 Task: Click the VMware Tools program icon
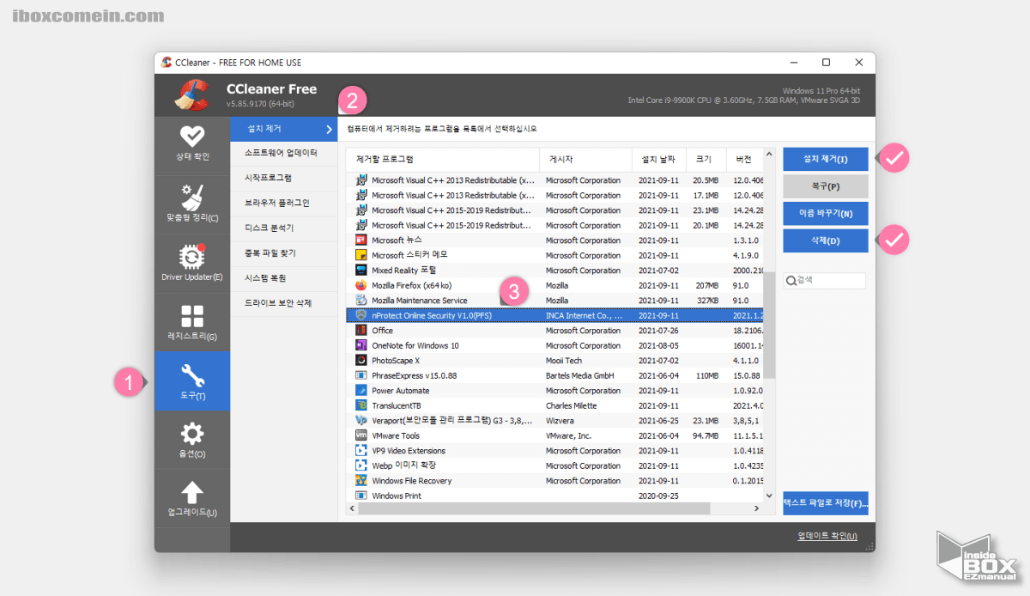tap(362, 435)
